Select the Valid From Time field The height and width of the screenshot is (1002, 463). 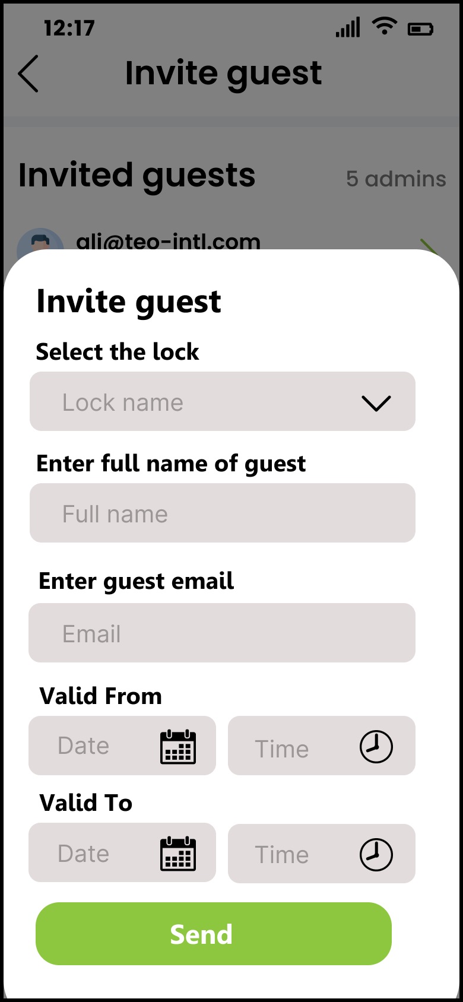[x=291, y=747]
